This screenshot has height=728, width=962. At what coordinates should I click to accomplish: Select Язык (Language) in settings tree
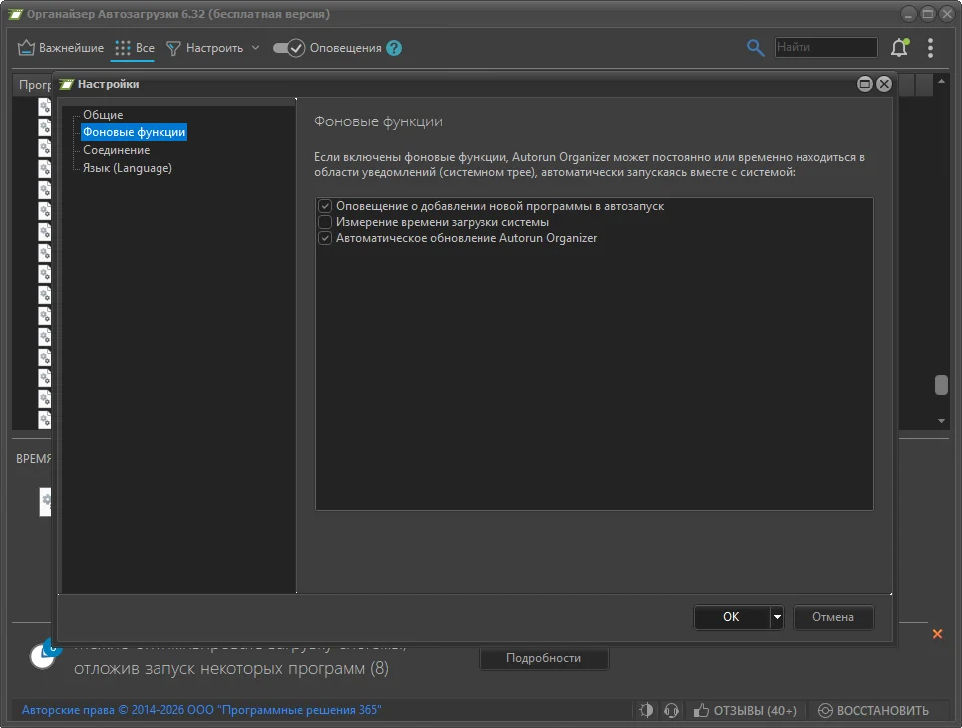128,168
